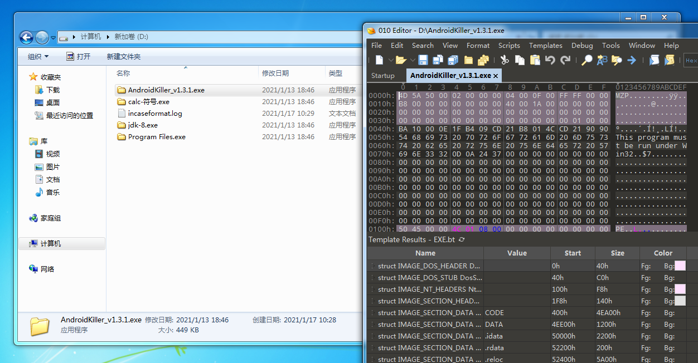Select 下载 in Explorer sidebar
Screen dimensions: 698x363
[x=53, y=90]
